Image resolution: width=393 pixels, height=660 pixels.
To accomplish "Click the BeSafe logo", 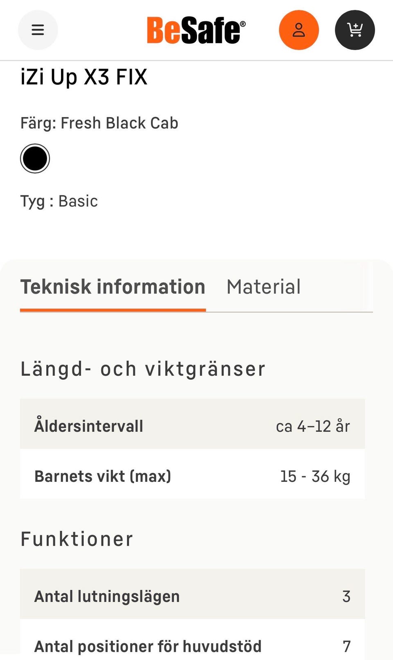I will click(x=196, y=30).
